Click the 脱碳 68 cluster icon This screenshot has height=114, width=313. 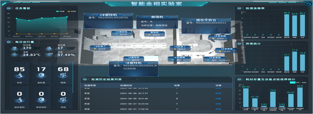click(63, 75)
